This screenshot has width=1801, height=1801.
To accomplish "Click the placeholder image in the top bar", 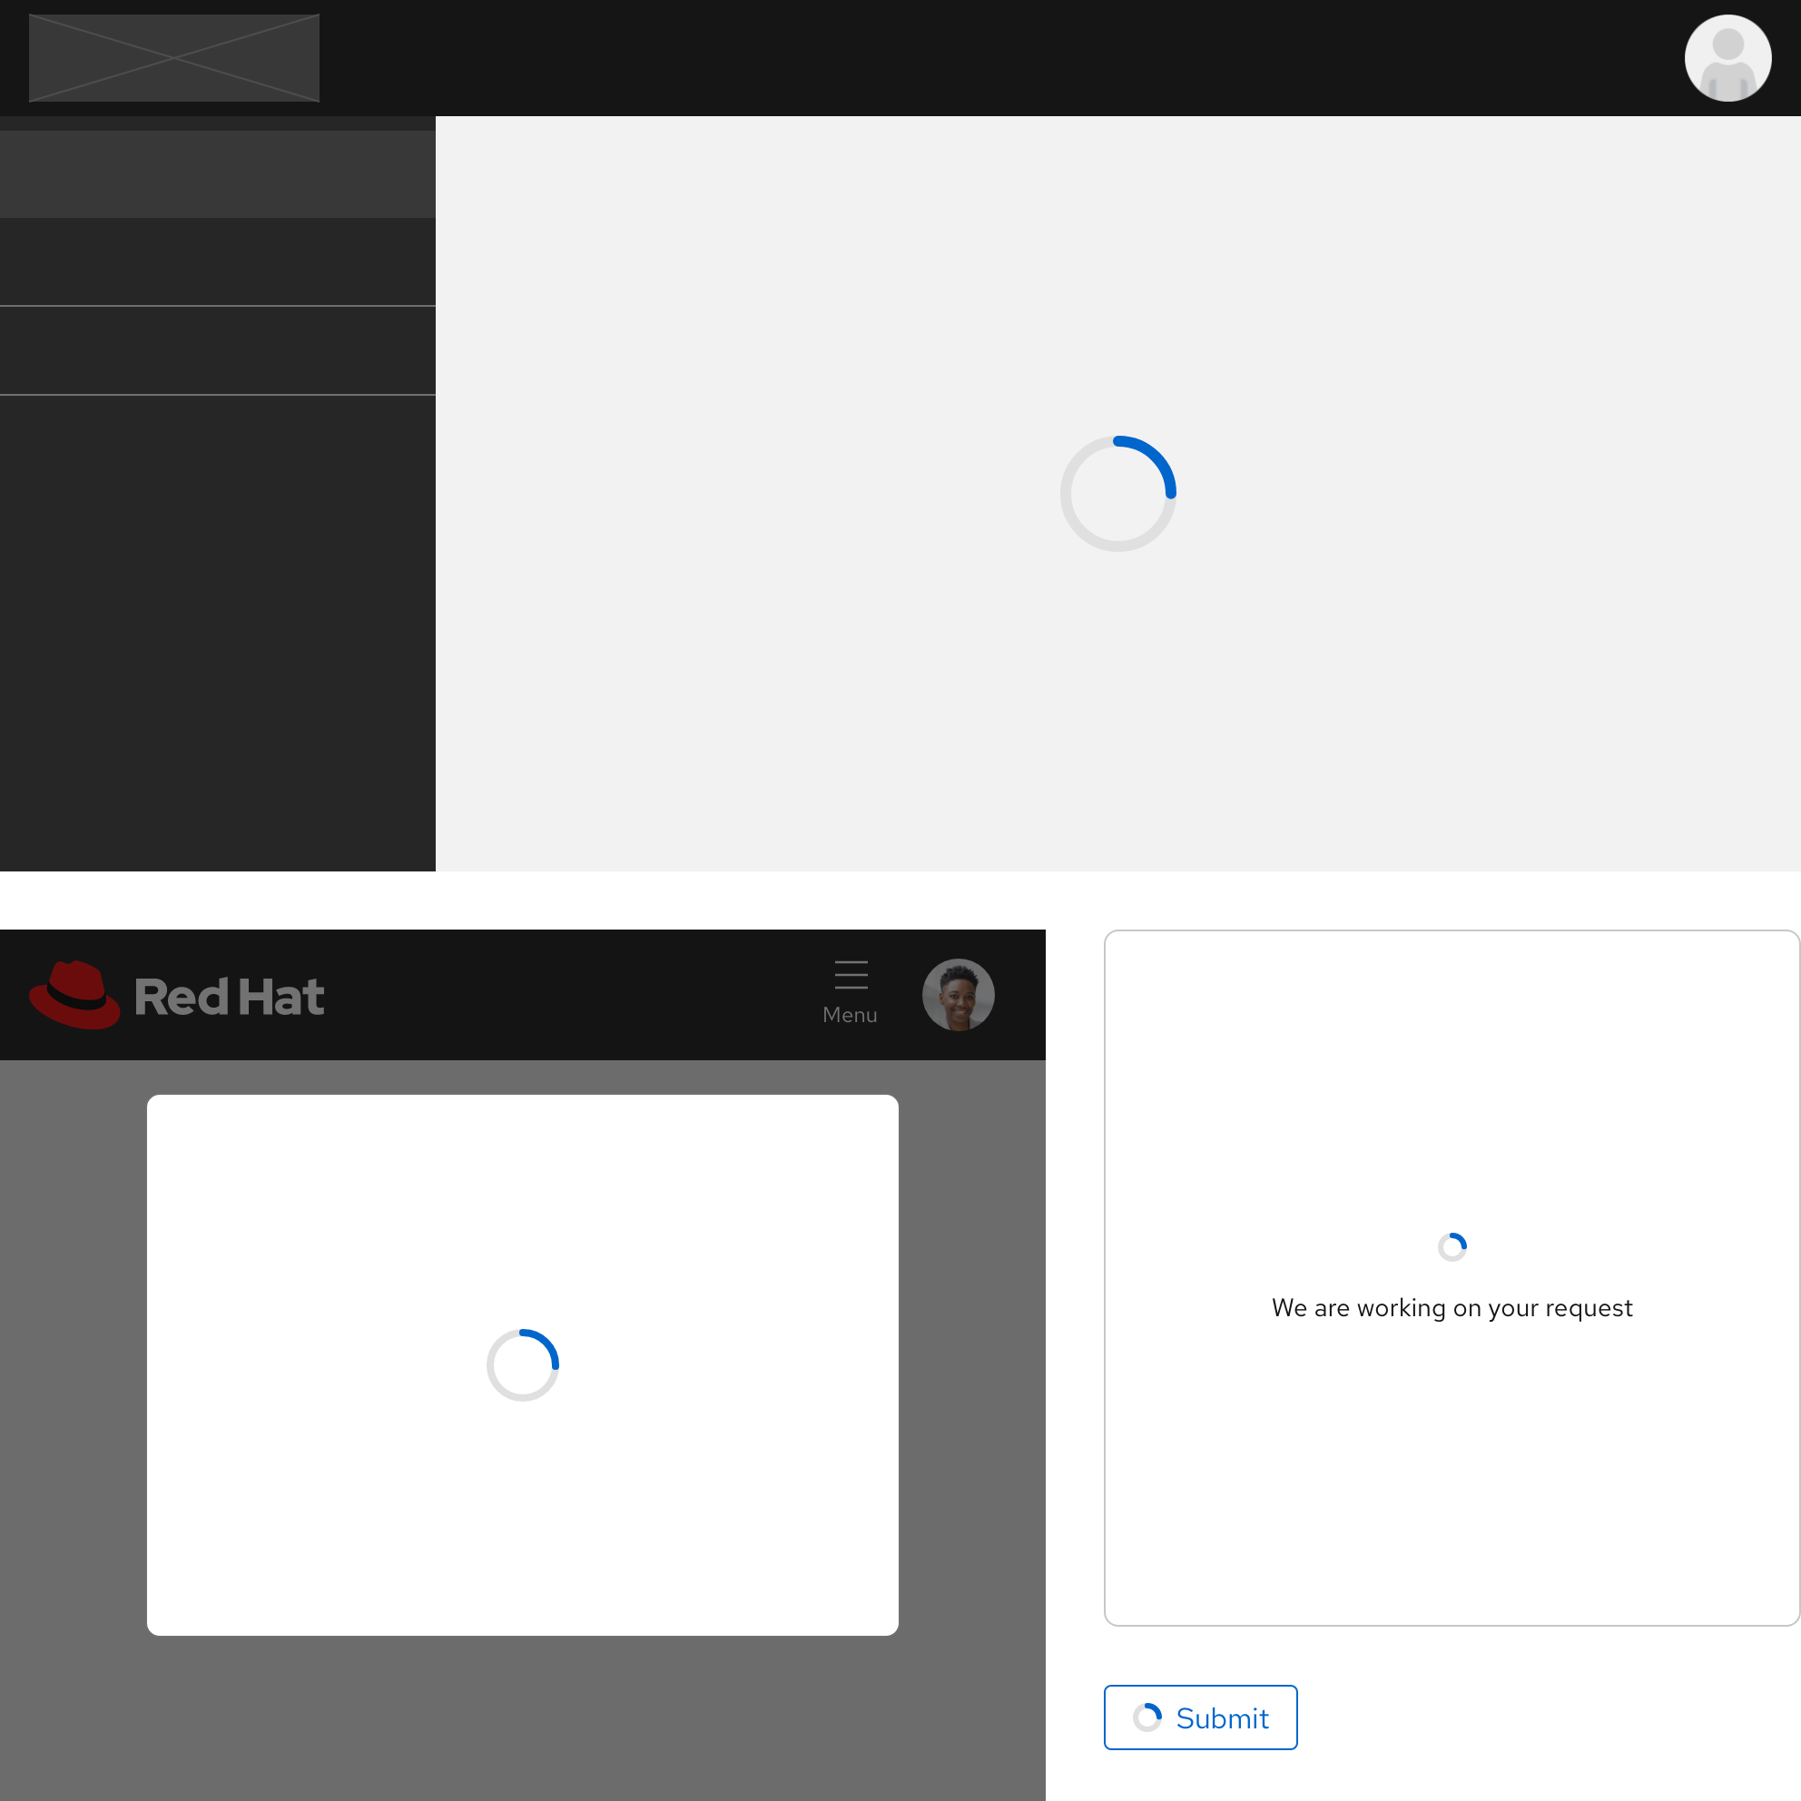I will coord(173,57).
